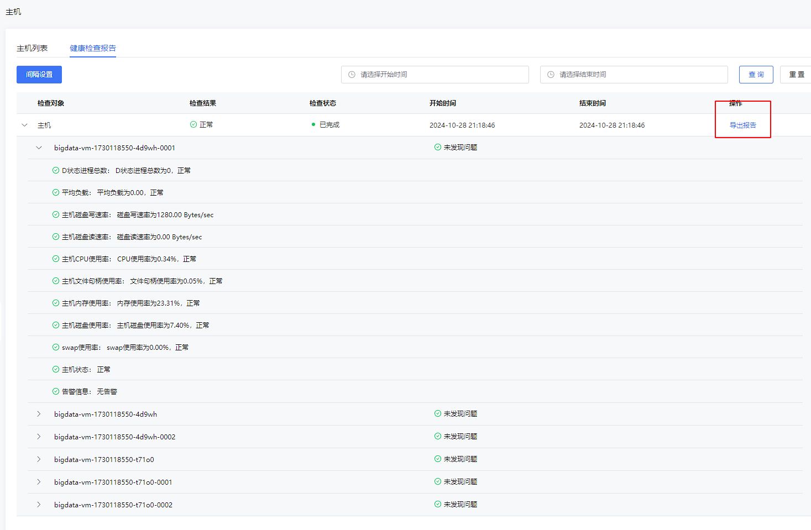Viewport: 811px width, 530px height.
Task: Click the 重置 button
Action: pyautogui.click(x=796, y=75)
